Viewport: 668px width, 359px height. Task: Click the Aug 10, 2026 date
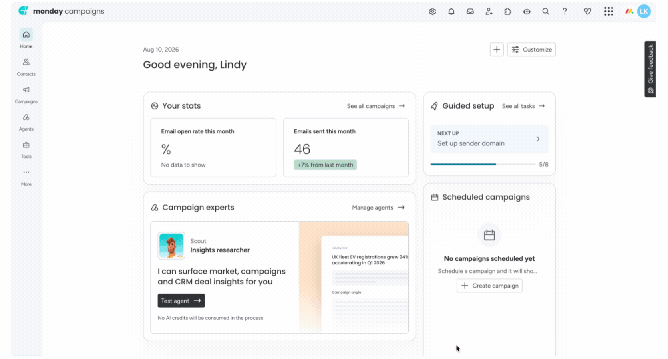point(161,50)
